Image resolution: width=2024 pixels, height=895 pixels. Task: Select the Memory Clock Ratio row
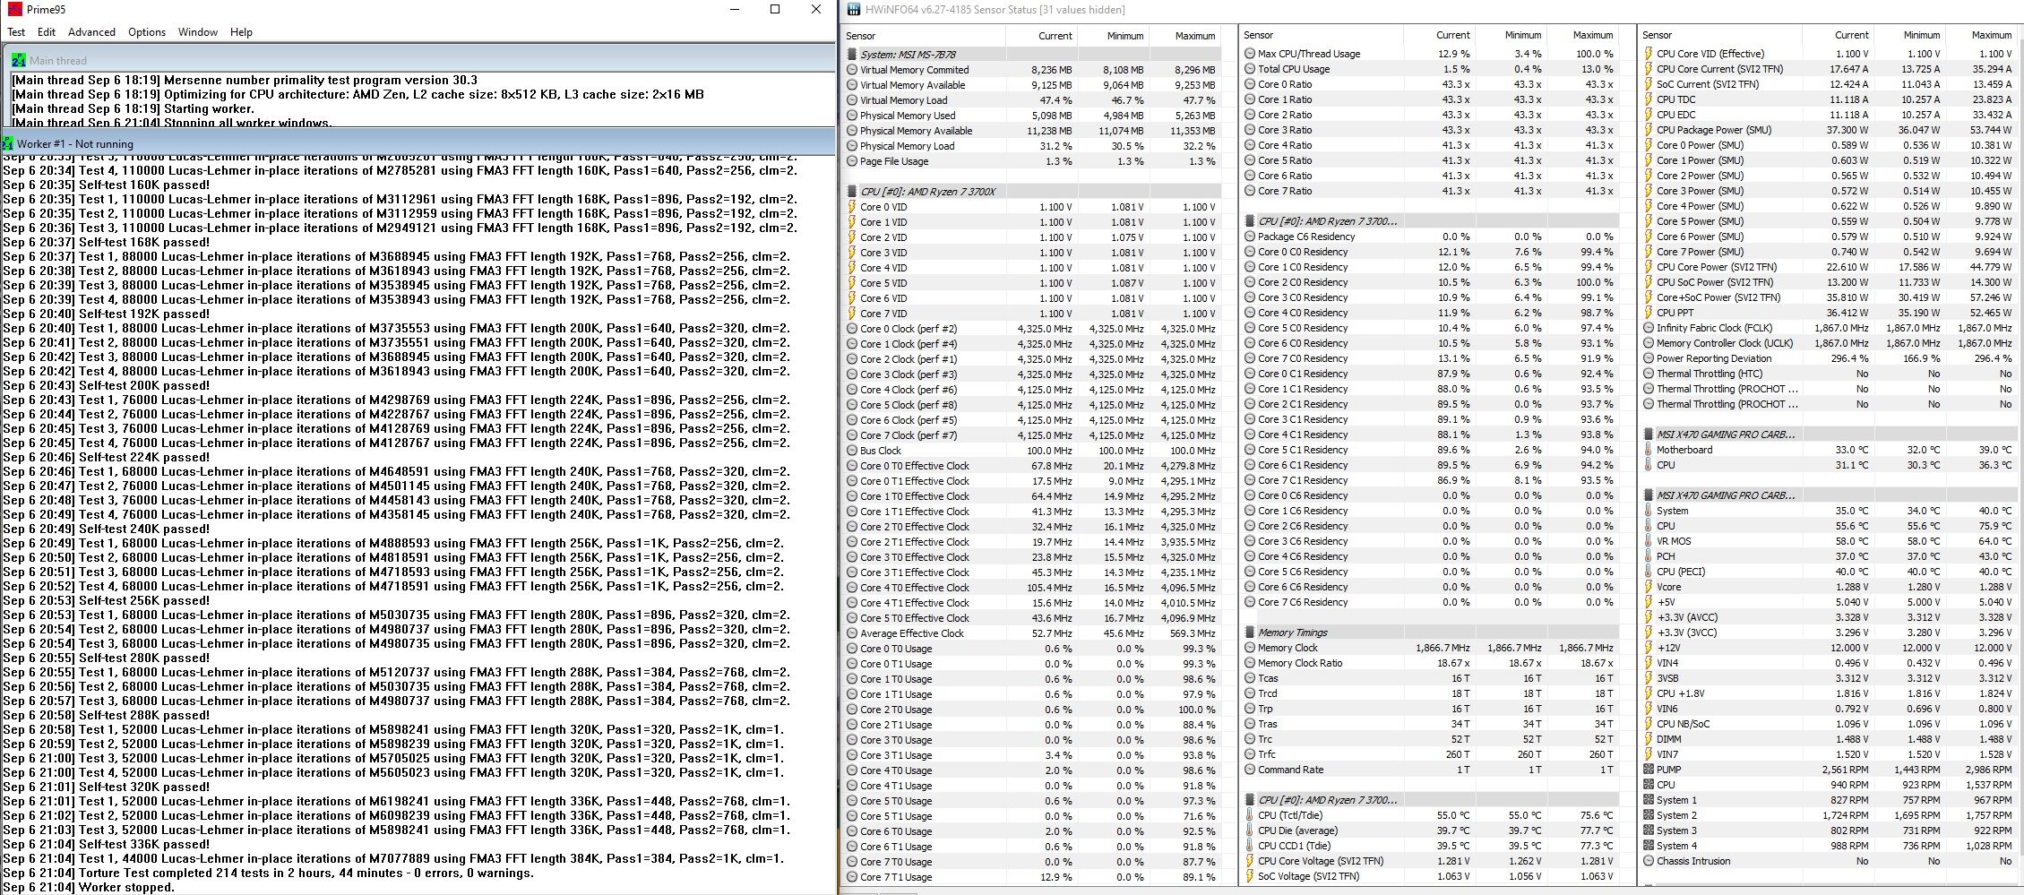pyautogui.click(x=1430, y=663)
